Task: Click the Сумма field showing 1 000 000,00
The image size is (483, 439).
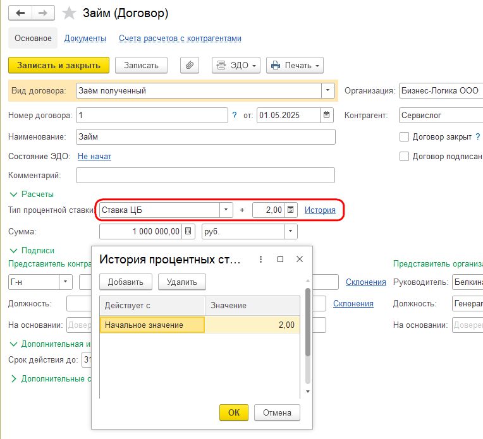Action: pos(141,232)
